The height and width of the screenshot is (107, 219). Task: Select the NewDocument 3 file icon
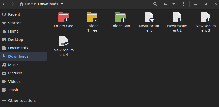(205, 17)
